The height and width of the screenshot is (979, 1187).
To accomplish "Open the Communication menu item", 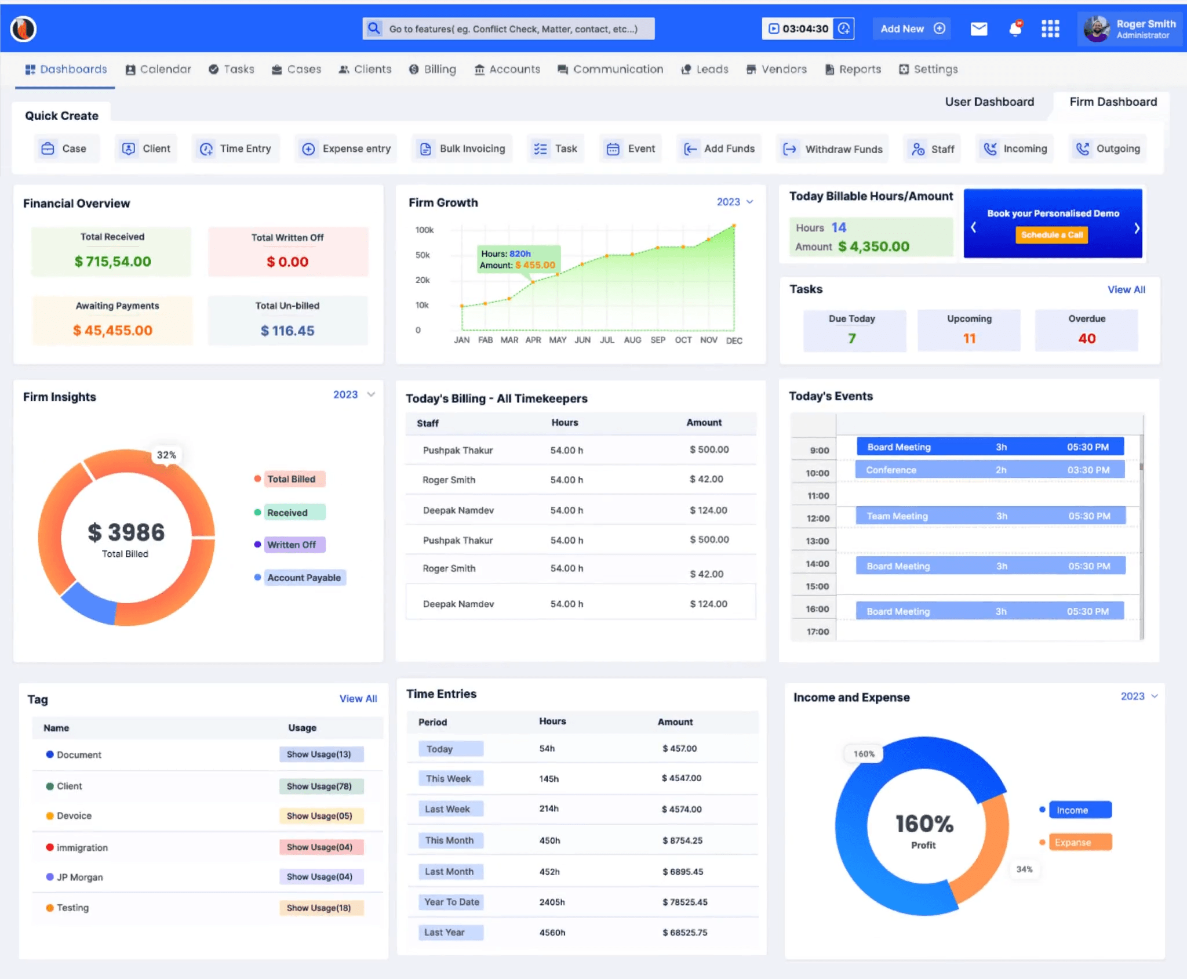I will pyautogui.click(x=610, y=69).
